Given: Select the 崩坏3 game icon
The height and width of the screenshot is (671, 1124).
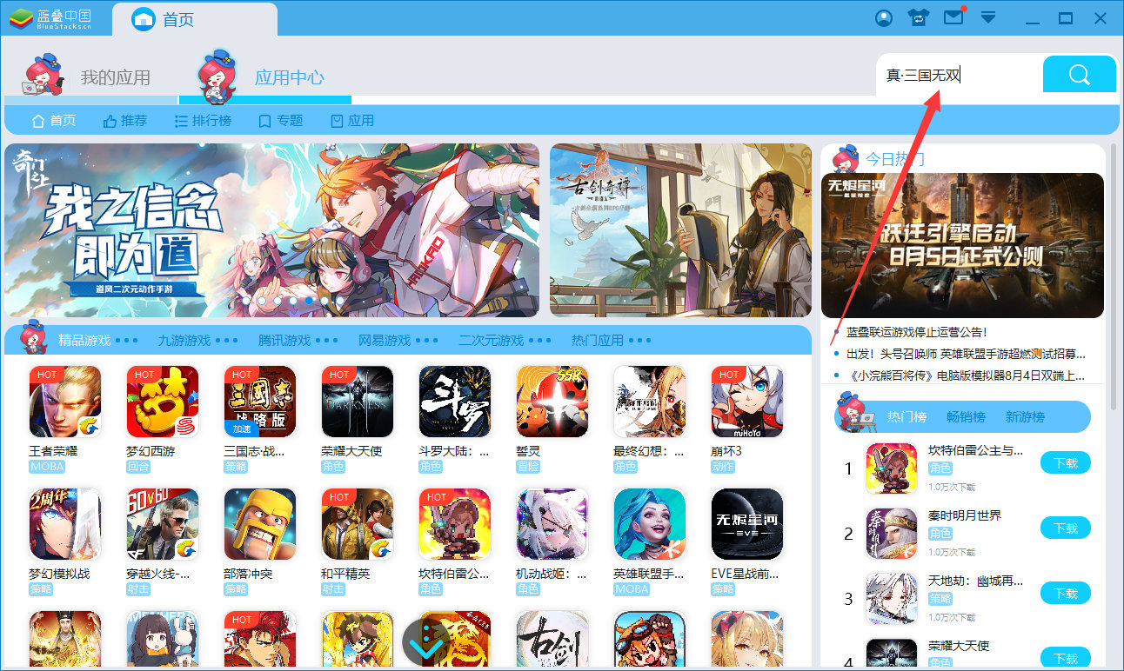Looking at the screenshot, I should [x=746, y=402].
